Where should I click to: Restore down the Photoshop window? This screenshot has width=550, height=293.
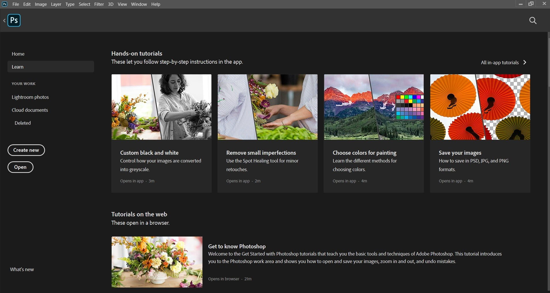[531, 4]
